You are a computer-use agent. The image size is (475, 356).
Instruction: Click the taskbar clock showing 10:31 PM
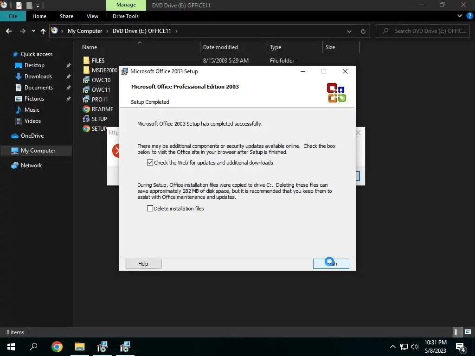[435, 347]
